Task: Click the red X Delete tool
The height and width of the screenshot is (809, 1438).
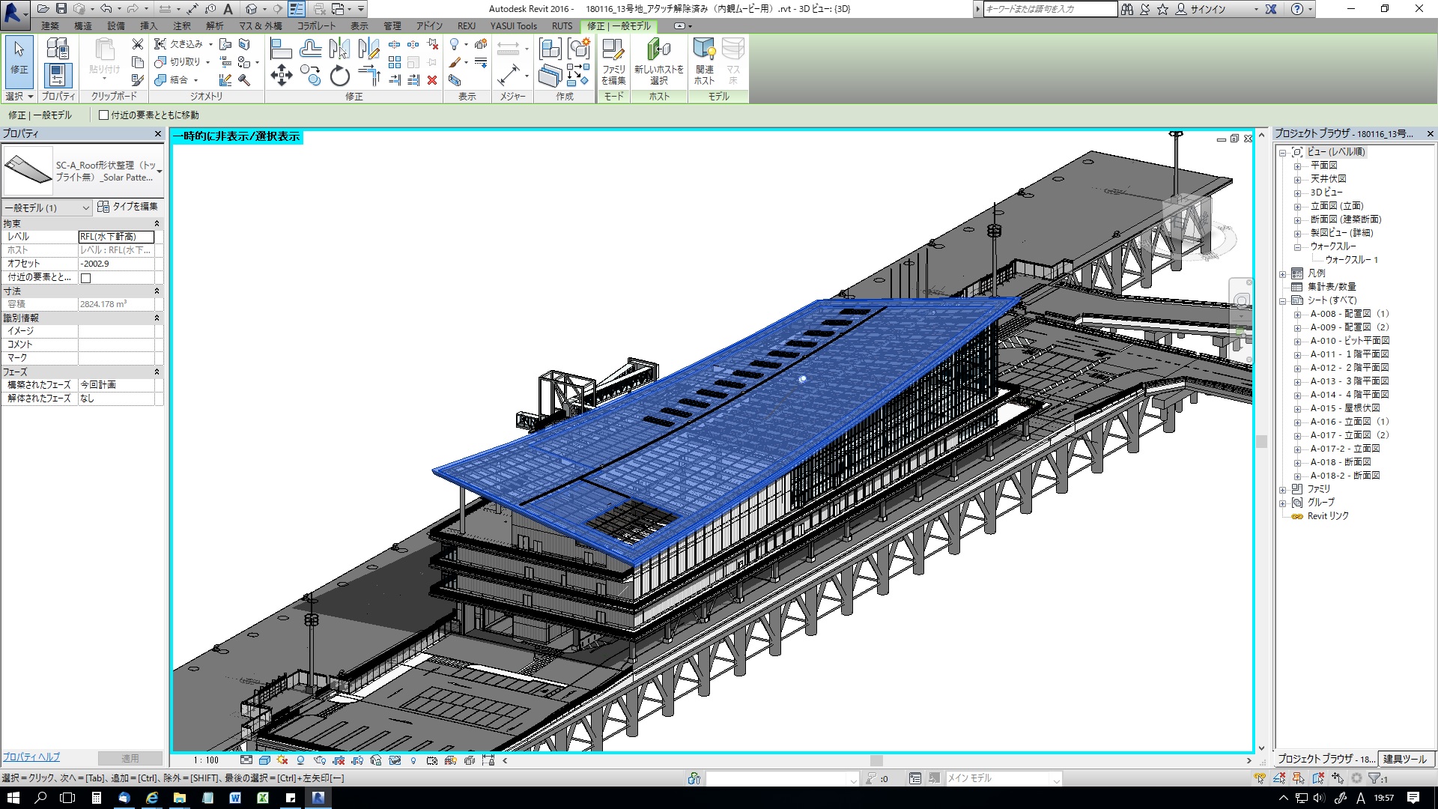Action: [x=432, y=80]
